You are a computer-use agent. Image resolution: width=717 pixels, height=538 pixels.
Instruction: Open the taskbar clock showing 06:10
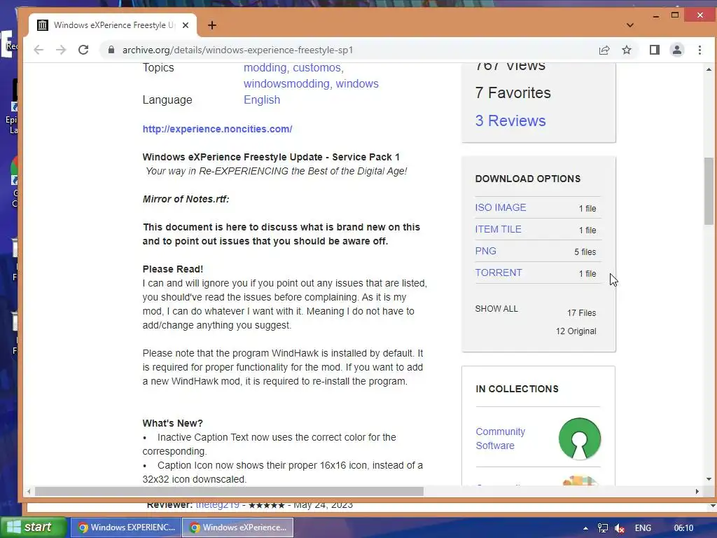pos(683,528)
